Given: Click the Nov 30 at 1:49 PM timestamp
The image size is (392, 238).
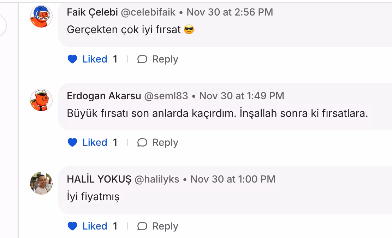Looking at the screenshot, I should (242, 96).
